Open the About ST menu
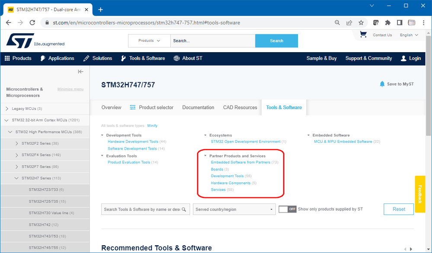This screenshot has width=432, height=253. pyautogui.click(x=188, y=58)
